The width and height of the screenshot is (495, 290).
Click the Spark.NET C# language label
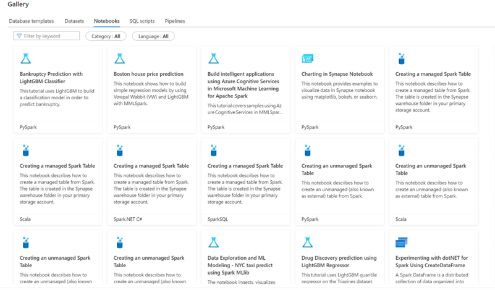point(128,219)
